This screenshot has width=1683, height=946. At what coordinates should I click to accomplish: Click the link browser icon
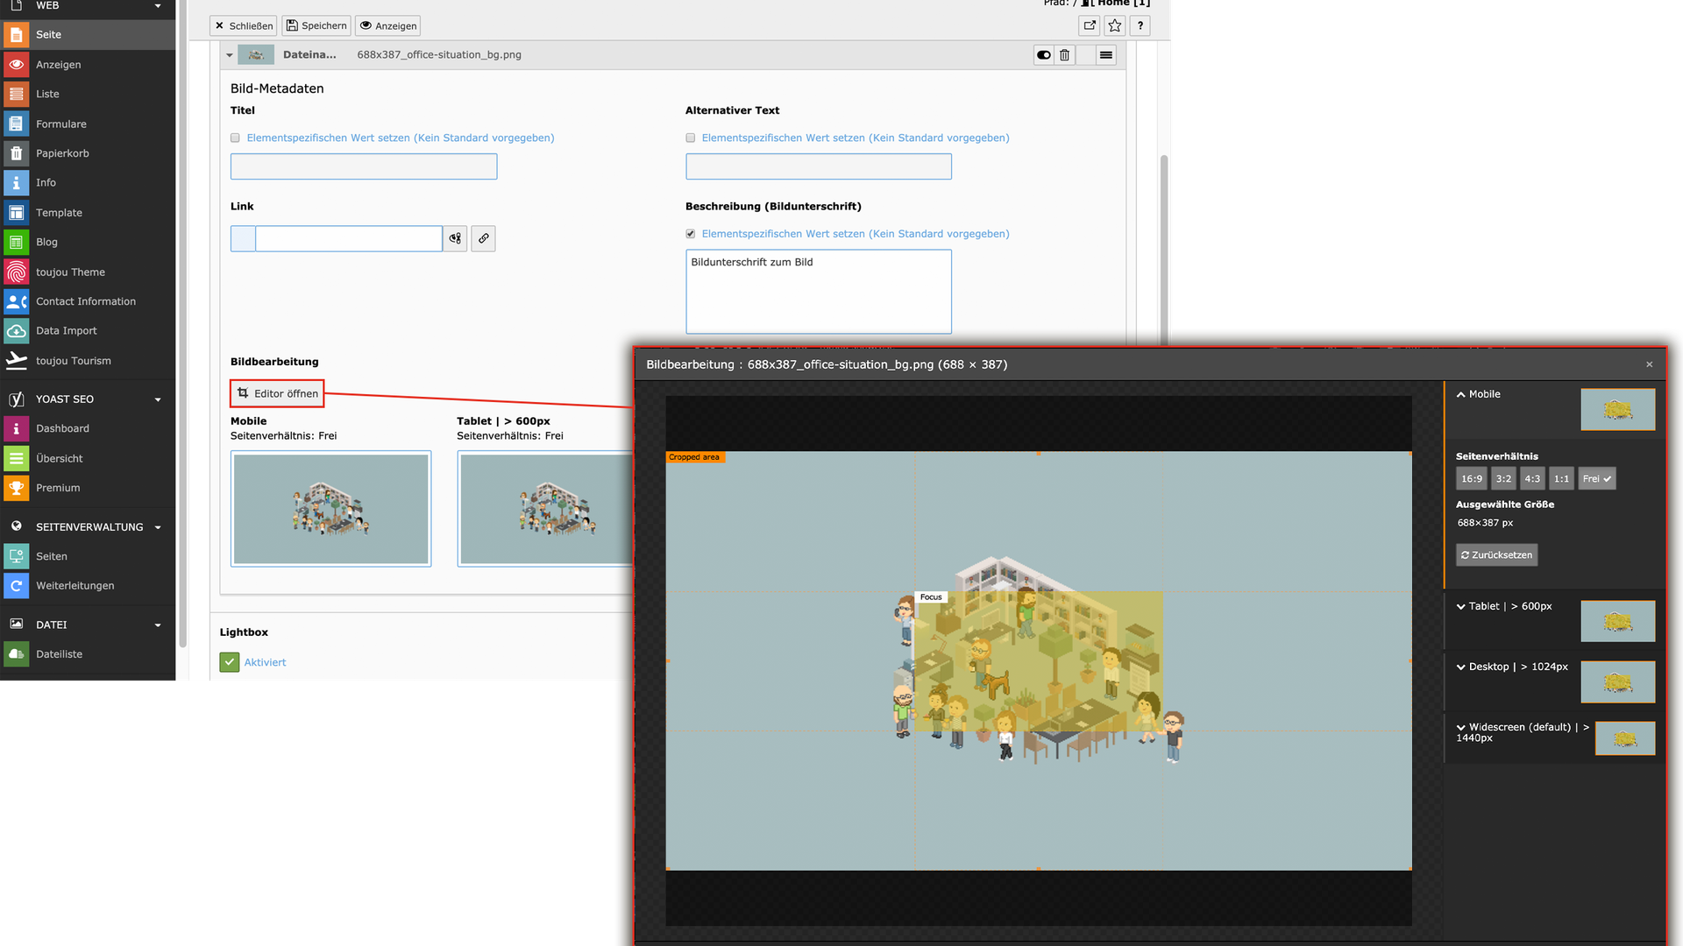coord(483,238)
